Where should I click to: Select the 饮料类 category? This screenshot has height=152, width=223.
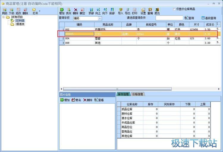[x=20, y=21]
